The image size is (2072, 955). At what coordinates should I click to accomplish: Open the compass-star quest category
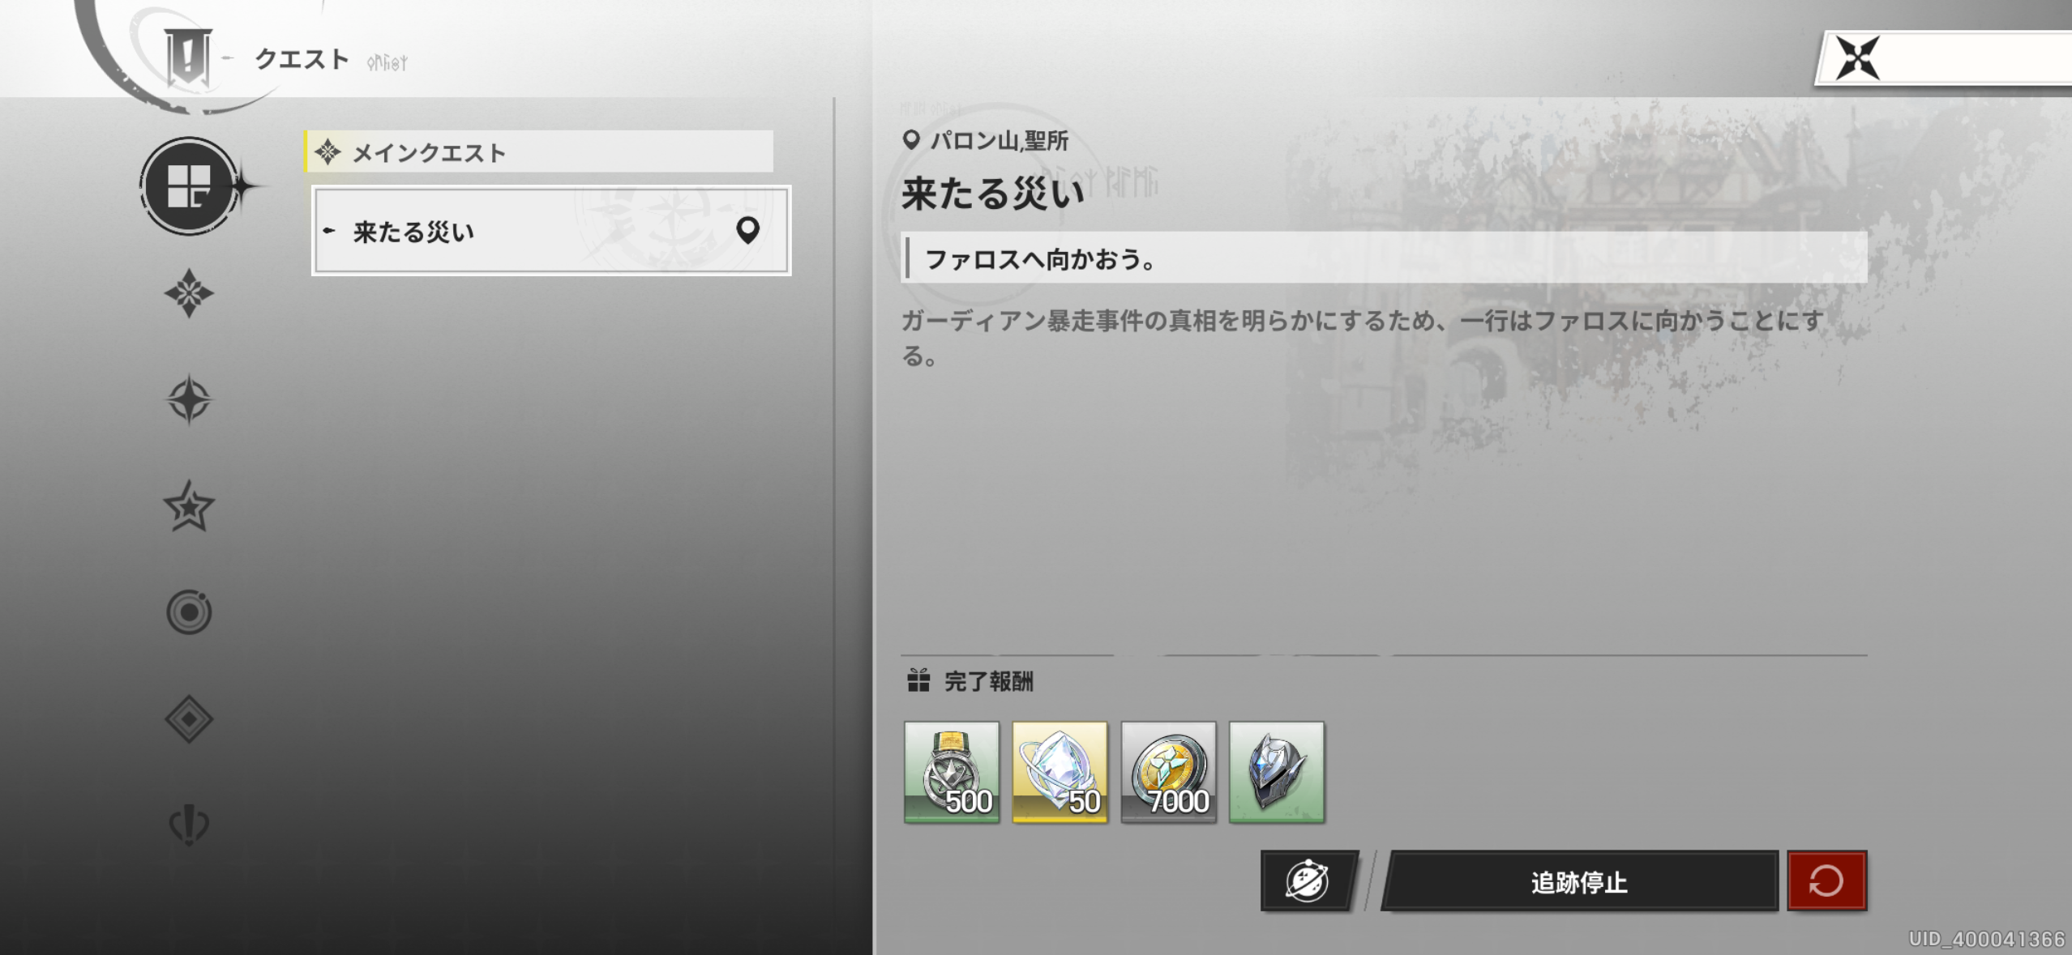188,399
